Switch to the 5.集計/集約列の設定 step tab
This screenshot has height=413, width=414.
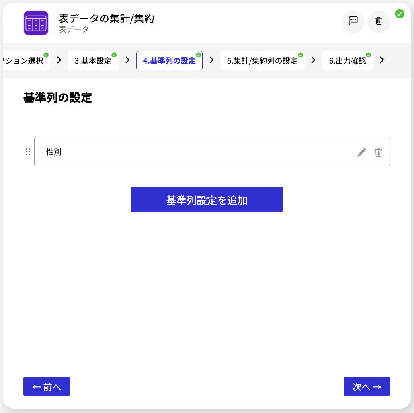pyautogui.click(x=262, y=61)
